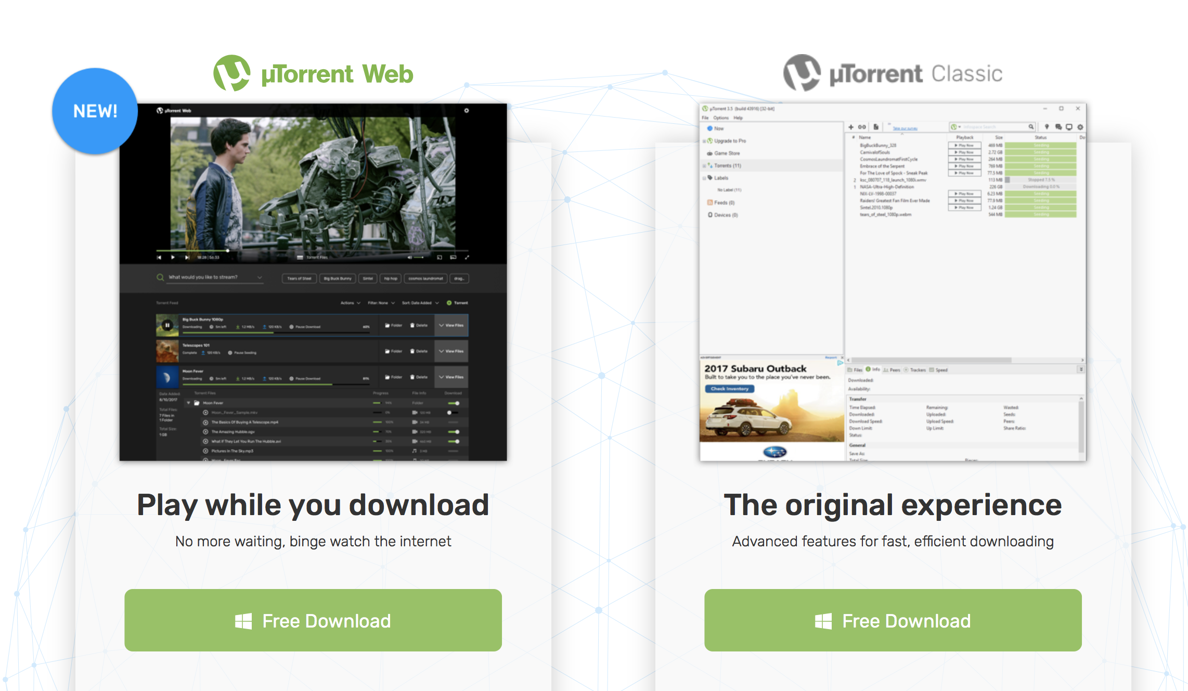Click the Tears of Steel suggestion chip
This screenshot has width=1188, height=691.
point(300,278)
